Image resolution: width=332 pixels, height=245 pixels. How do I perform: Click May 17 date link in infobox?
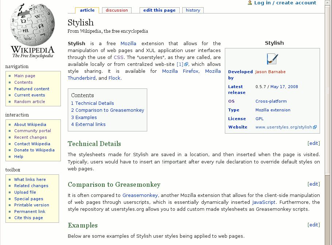278,87
